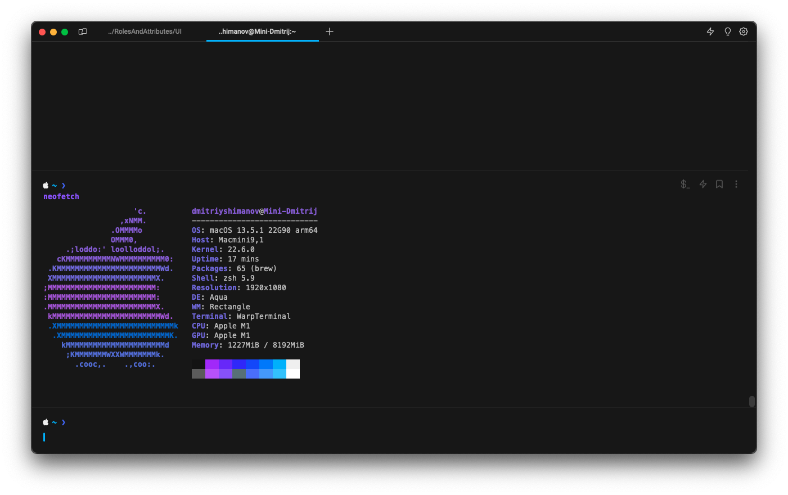Screen dimensions: 788x495
Task: Bookmark the neofetch block
Action: point(719,184)
